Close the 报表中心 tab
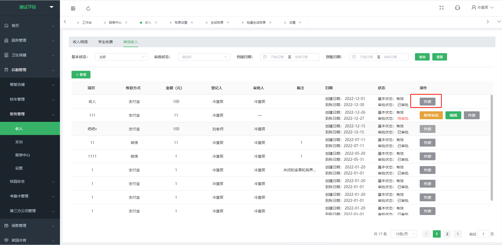The width and height of the screenshot is (502, 245). (126, 23)
